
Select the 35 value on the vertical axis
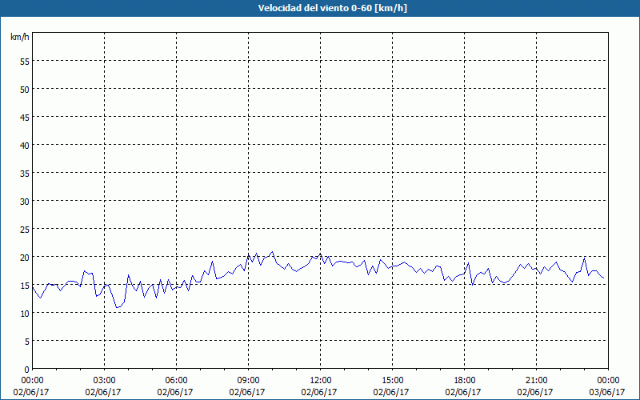point(25,173)
